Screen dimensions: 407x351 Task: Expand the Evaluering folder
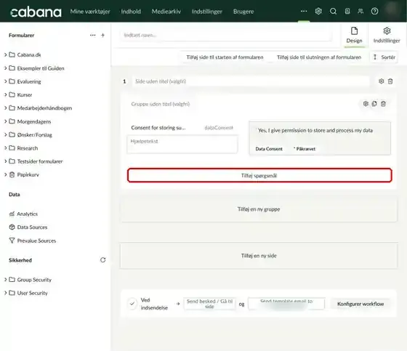coord(6,81)
